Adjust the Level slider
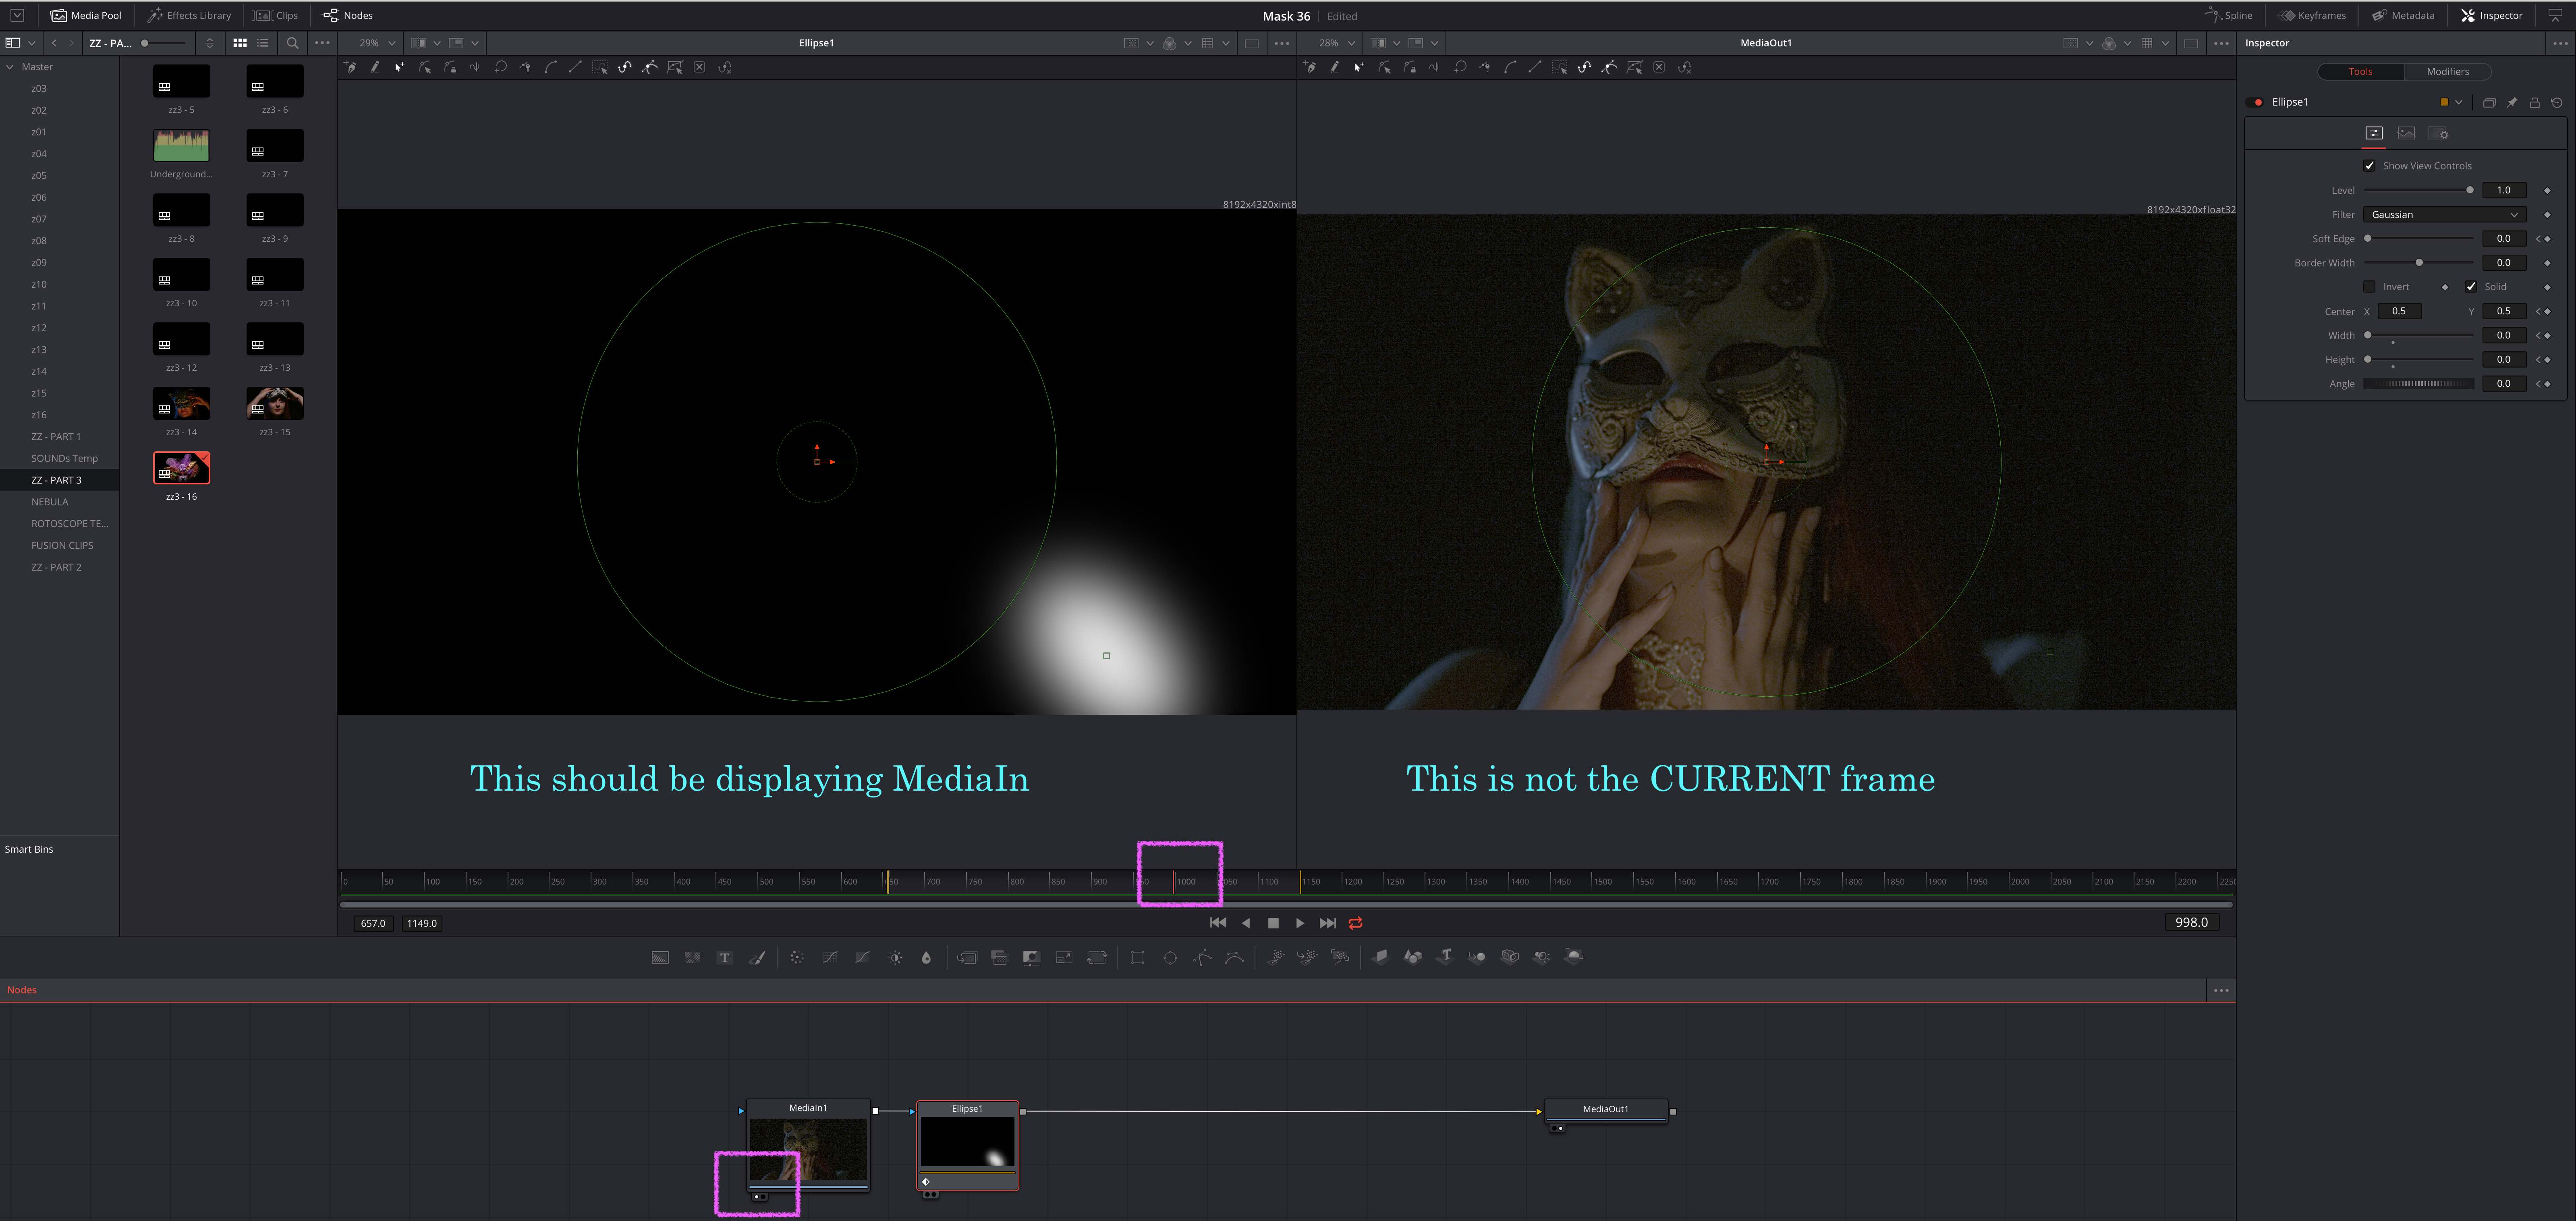The image size is (2576, 1221). 2418,190
